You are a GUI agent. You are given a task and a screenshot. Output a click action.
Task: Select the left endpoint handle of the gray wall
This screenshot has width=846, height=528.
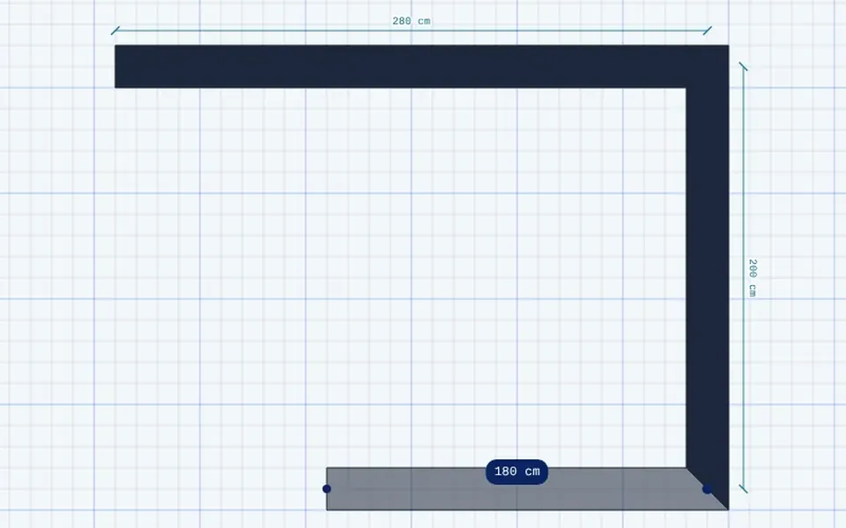point(326,488)
